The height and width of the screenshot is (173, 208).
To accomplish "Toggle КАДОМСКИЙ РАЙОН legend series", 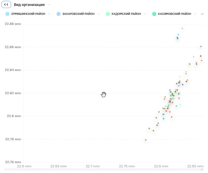I will [x=126, y=14].
